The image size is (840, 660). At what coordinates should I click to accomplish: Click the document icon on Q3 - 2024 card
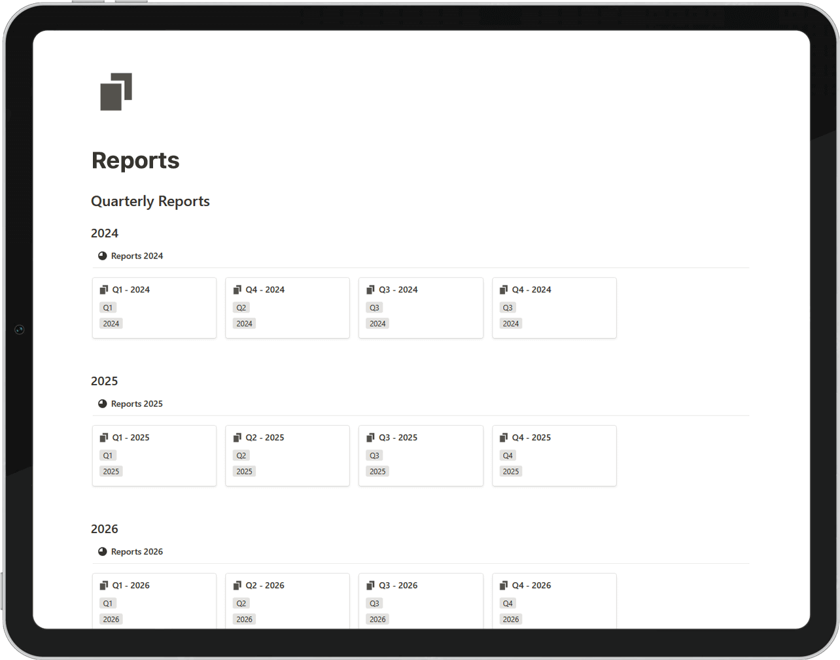pos(371,290)
